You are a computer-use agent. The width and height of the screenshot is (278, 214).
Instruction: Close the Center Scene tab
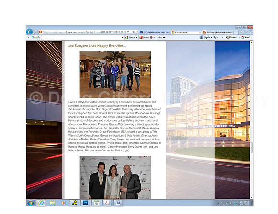[200, 32]
